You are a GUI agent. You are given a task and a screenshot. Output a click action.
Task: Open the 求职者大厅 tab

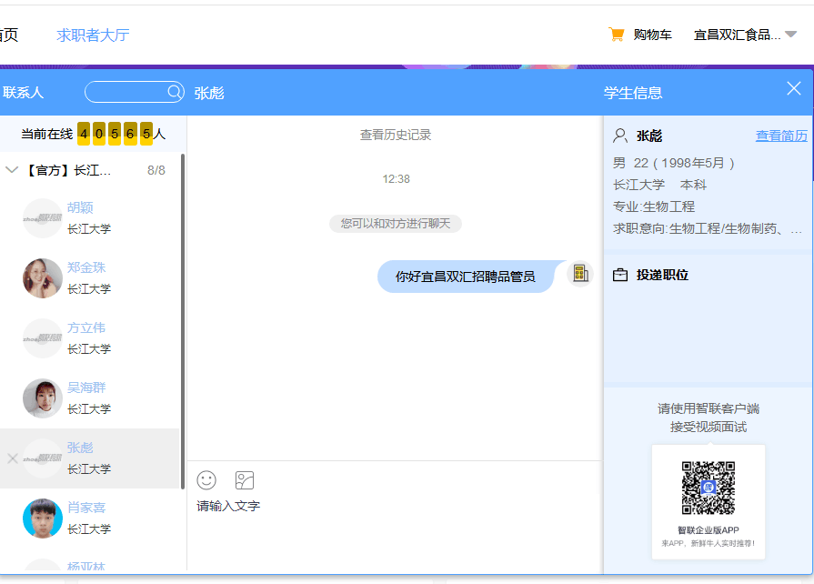tap(93, 35)
